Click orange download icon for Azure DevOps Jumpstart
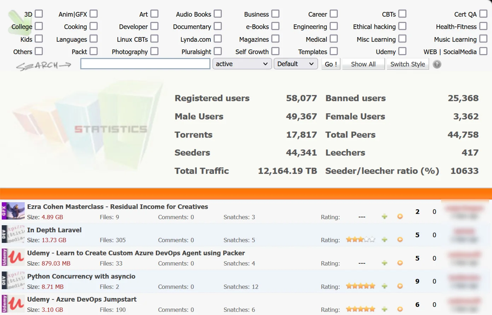Screen dimensions: 492x315 tap(400, 309)
